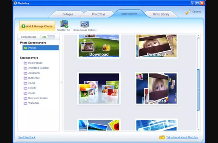Click Tell a friend about PhotoJoy link
This screenshot has height=143, width=218.
coord(182,137)
